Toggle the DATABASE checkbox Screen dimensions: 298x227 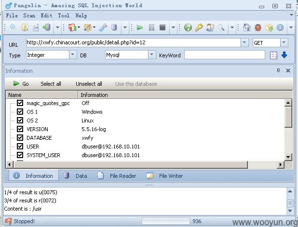[20, 137]
